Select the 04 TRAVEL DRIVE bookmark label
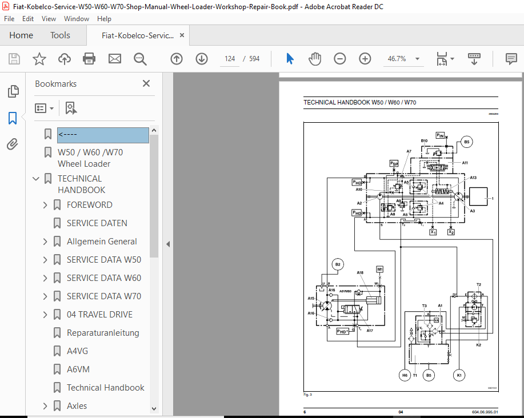This screenshot has width=524, height=418. pyautogui.click(x=99, y=315)
